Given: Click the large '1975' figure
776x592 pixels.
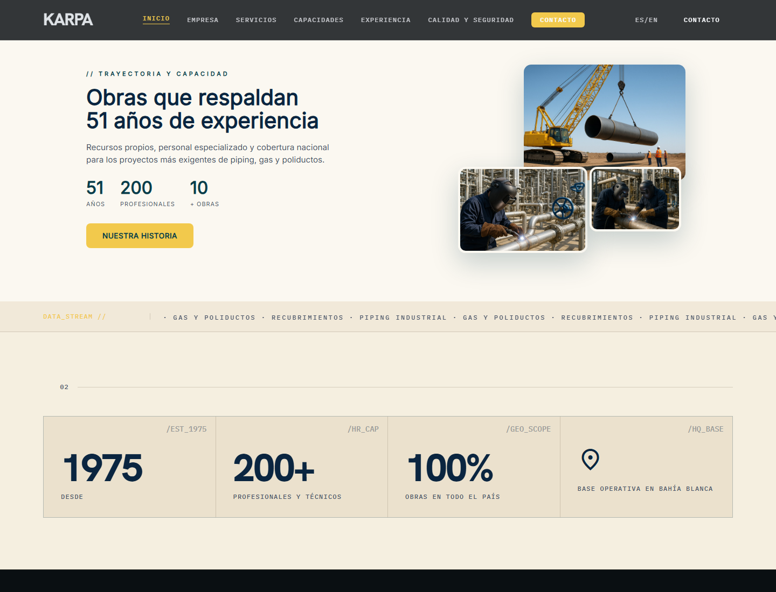Looking at the screenshot, I should coord(102,468).
